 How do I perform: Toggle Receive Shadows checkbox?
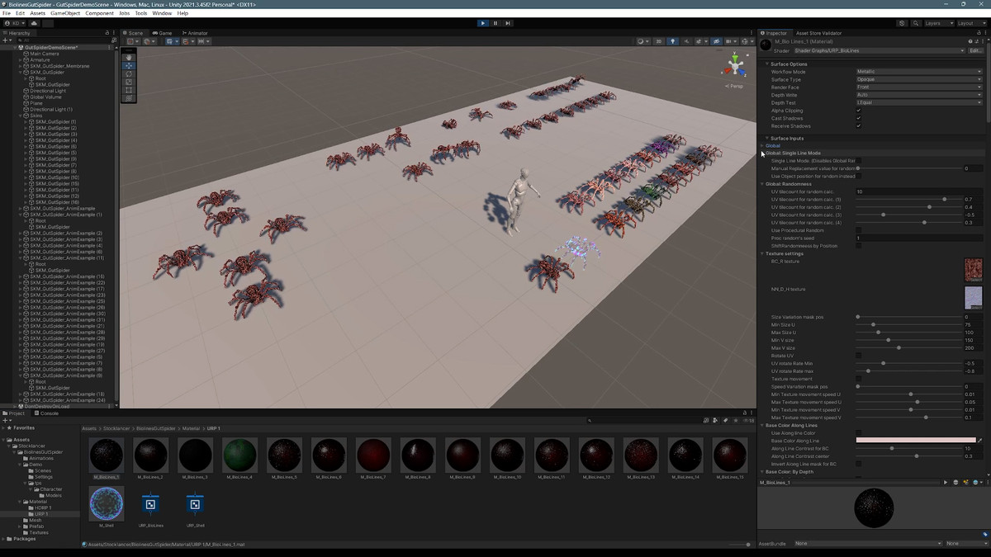tap(859, 126)
